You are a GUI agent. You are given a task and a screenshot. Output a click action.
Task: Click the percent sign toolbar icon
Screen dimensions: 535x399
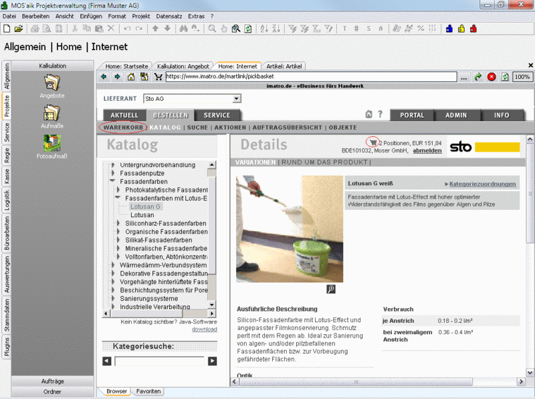421,29
